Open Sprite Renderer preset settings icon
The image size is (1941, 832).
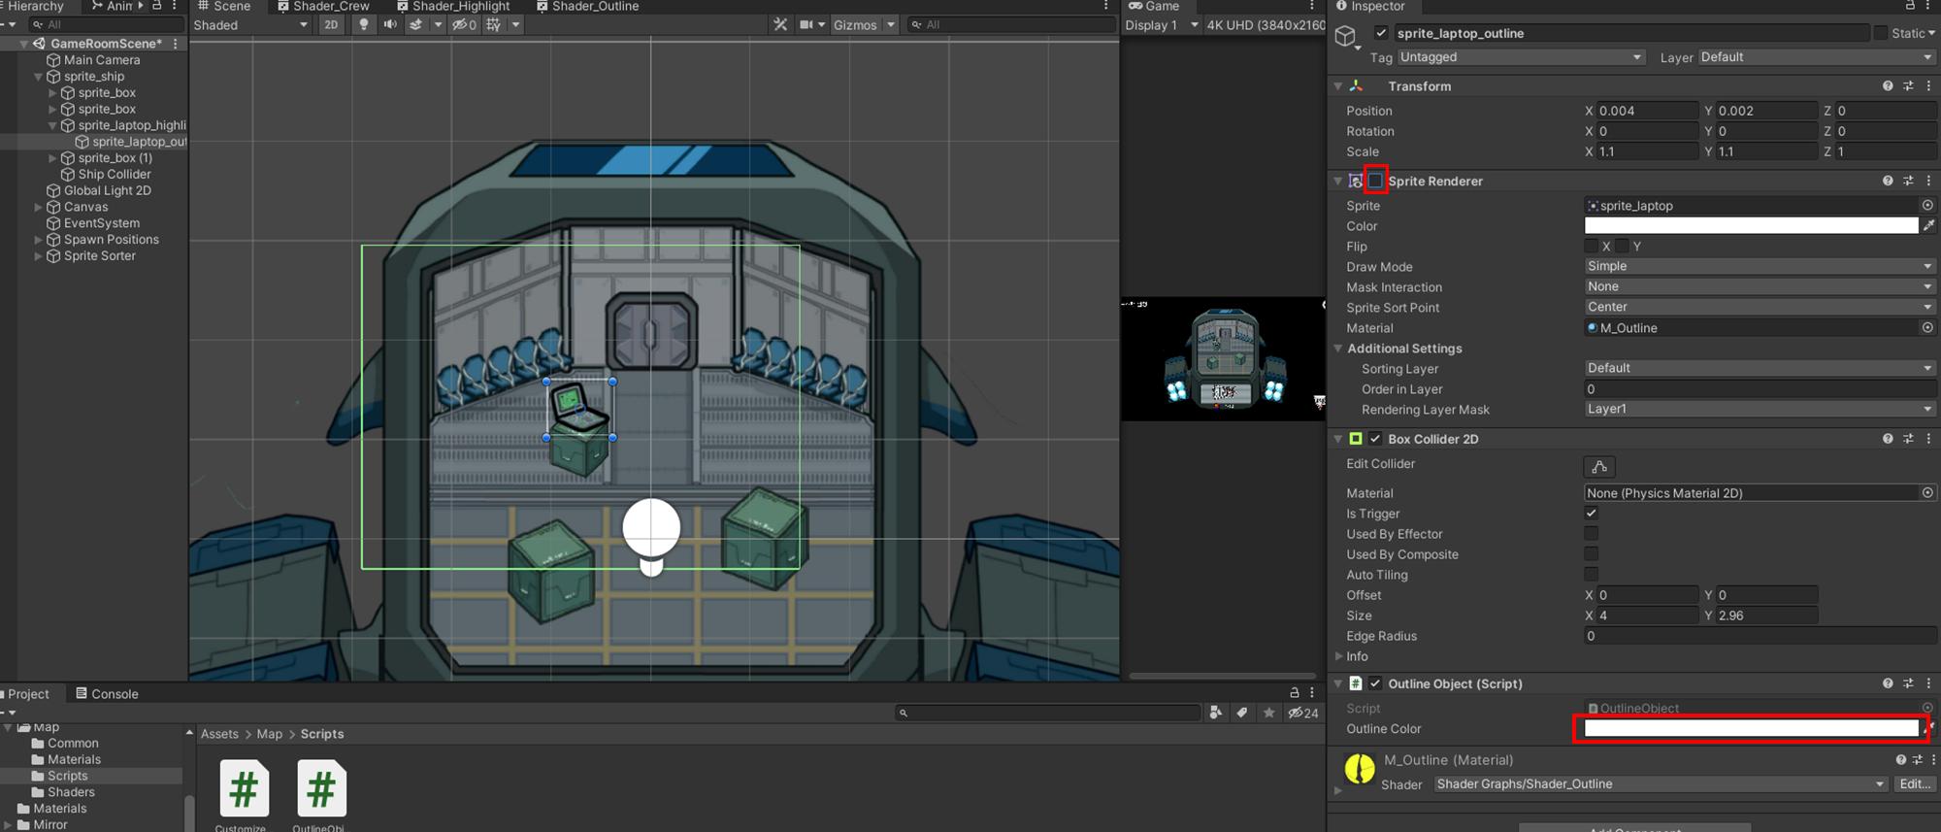[1908, 181]
